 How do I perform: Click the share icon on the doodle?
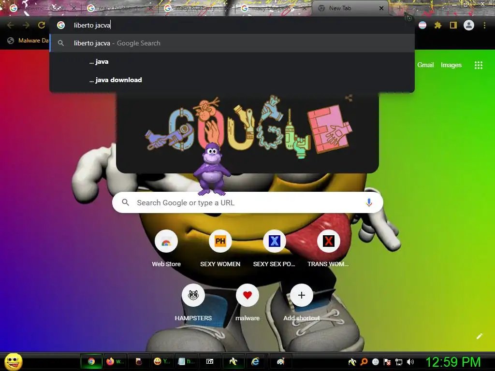(x=349, y=98)
